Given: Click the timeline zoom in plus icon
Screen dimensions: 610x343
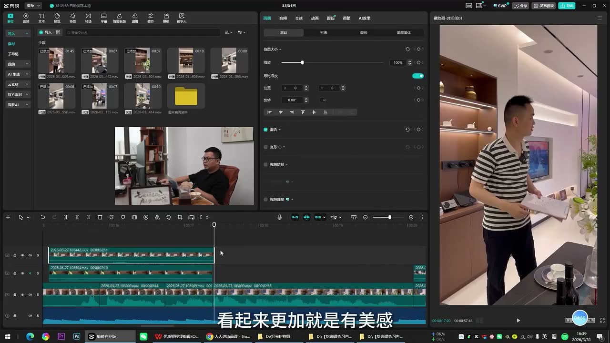Looking at the screenshot, I should tap(411, 217).
